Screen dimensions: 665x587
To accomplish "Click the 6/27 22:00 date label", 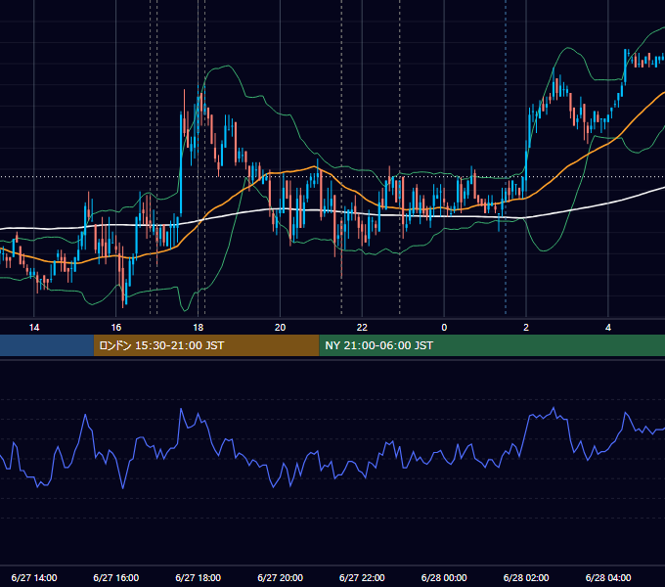I will pyautogui.click(x=362, y=577).
